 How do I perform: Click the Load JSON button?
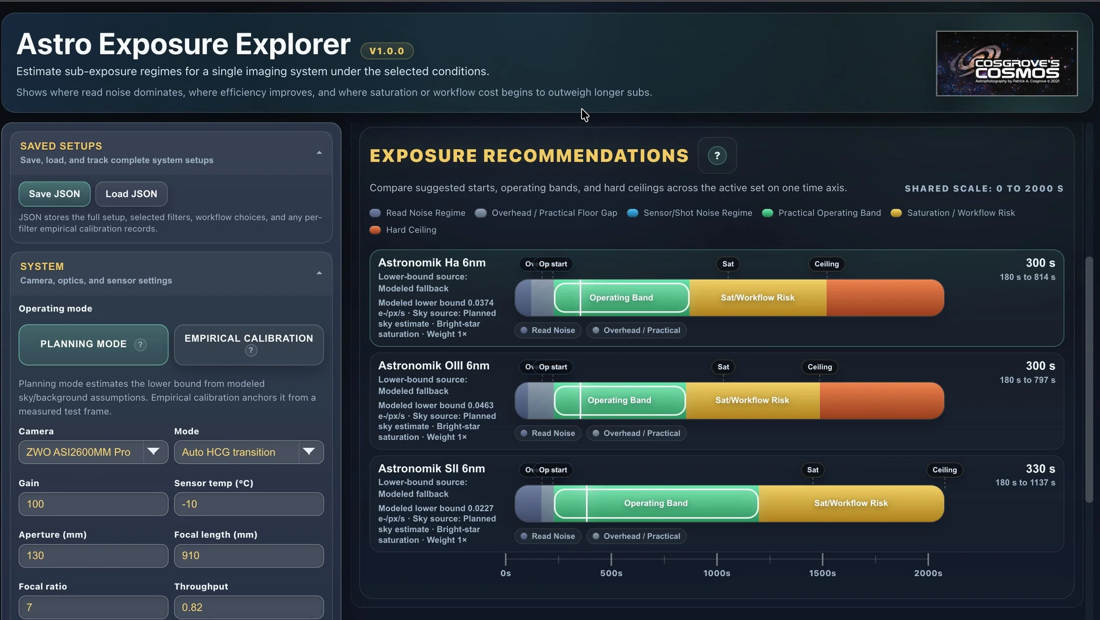pyautogui.click(x=131, y=194)
